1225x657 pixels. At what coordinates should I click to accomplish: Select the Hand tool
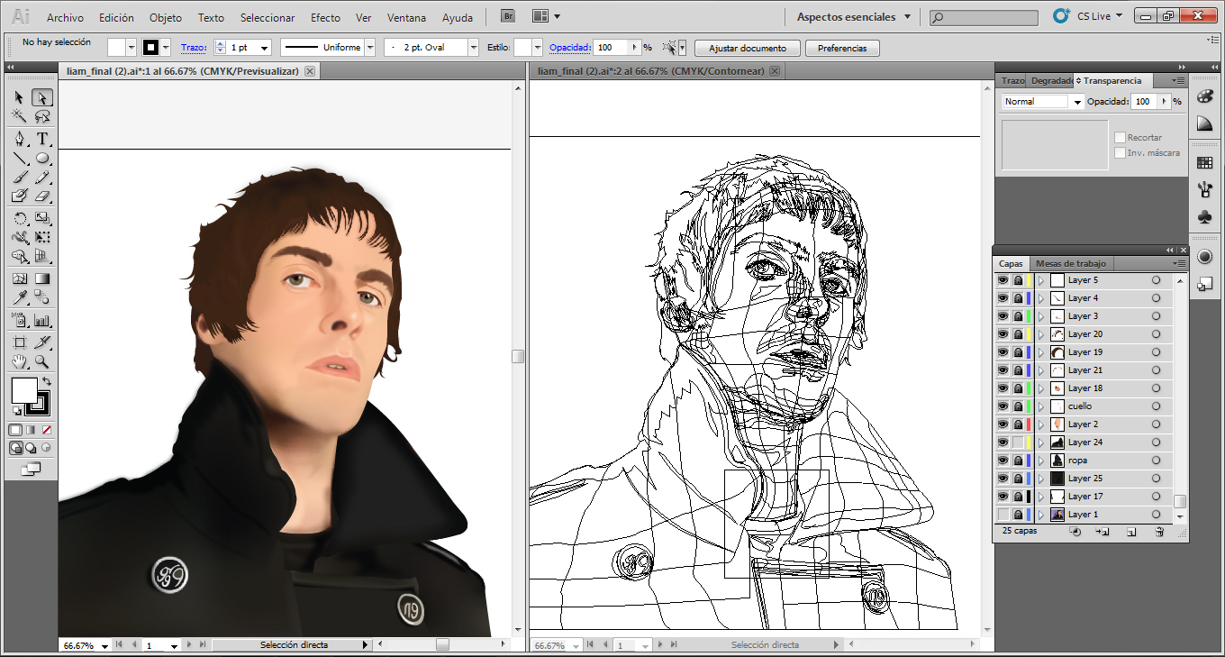coord(19,361)
